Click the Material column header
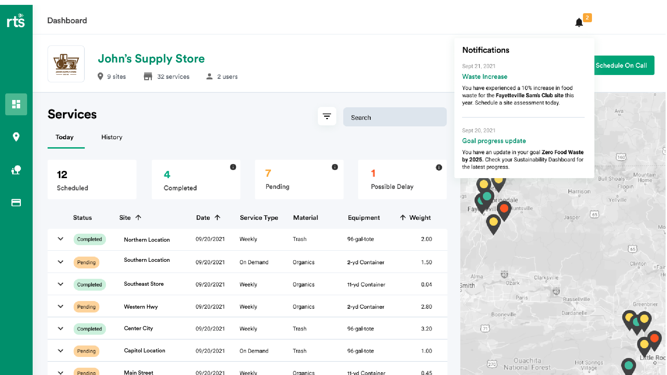The width and height of the screenshot is (667, 375). (x=305, y=218)
